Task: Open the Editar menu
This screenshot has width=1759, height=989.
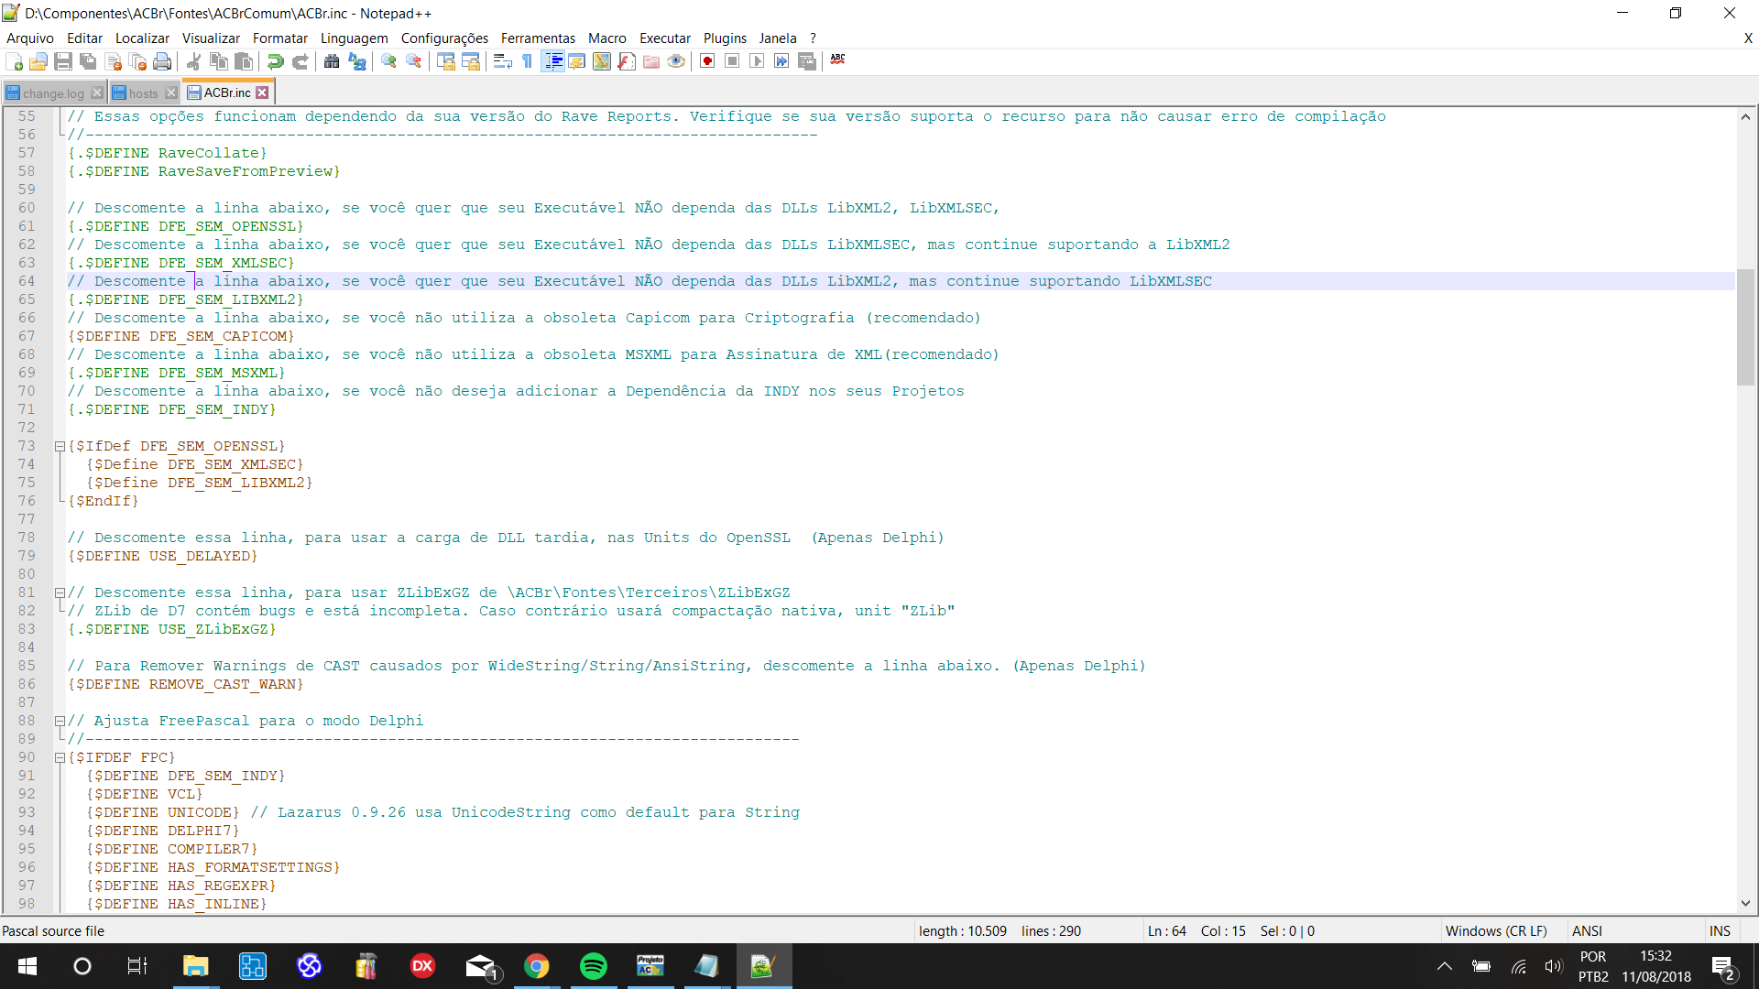Action: 84,38
